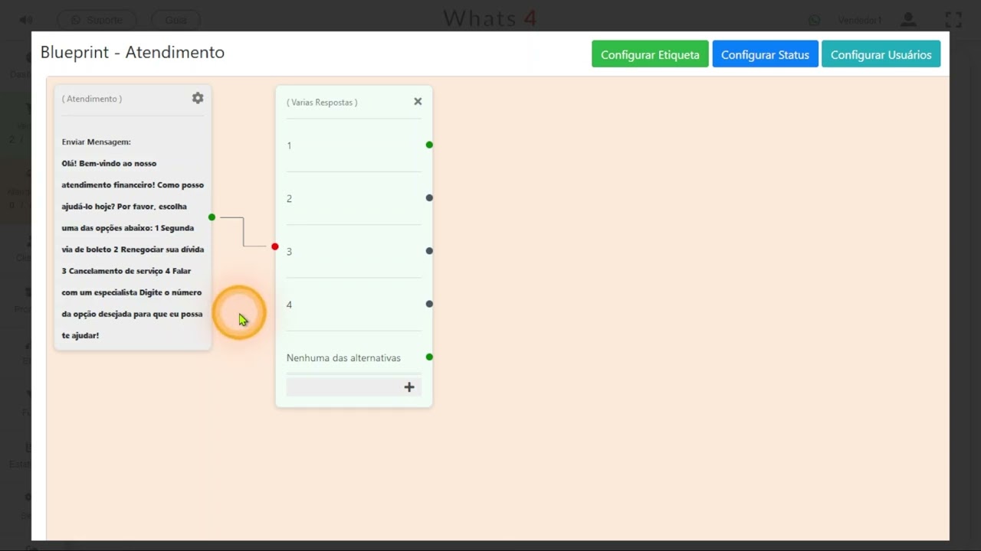This screenshot has height=551, width=981.
Task: Click the Guia button in dimmed header
Action: [176, 20]
